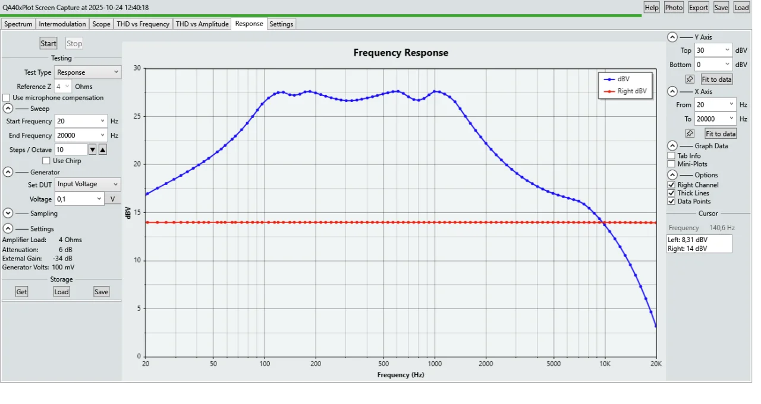Enable the Mini-Plots checkbox
761x404 pixels.
click(x=672, y=164)
